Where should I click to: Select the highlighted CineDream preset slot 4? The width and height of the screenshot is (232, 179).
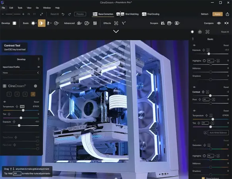(x=33, y=94)
